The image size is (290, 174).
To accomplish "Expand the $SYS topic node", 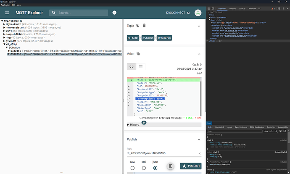I will [4, 31].
